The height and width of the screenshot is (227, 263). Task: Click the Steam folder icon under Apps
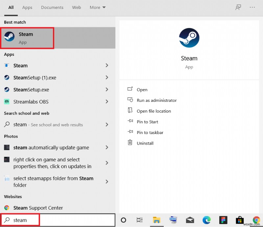point(7,65)
